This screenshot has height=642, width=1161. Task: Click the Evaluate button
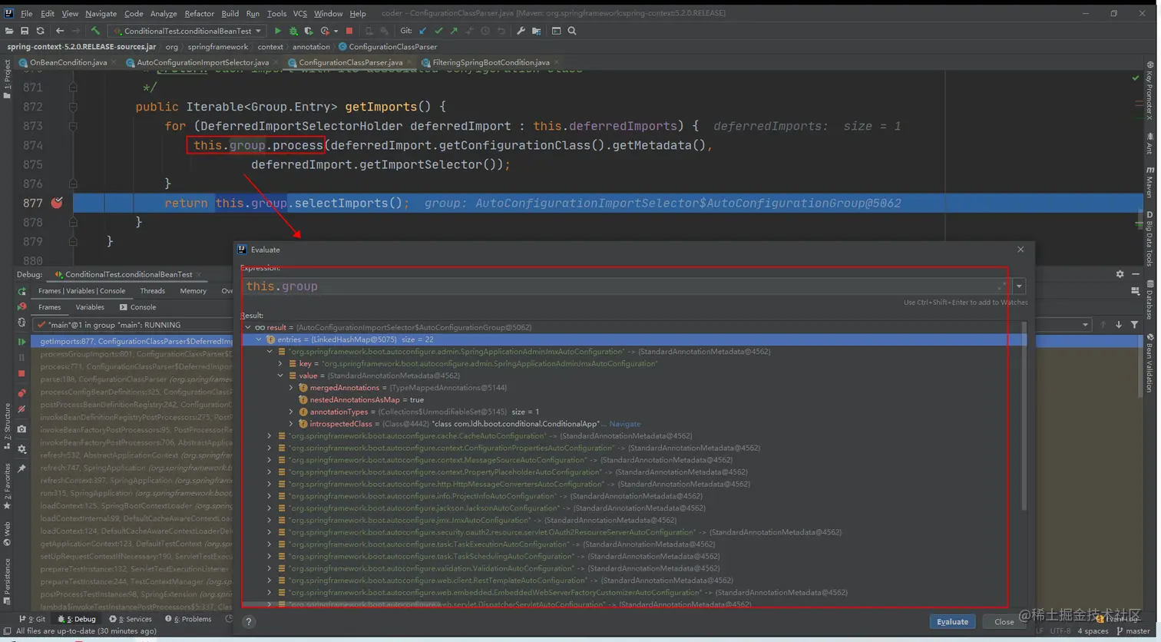952,621
